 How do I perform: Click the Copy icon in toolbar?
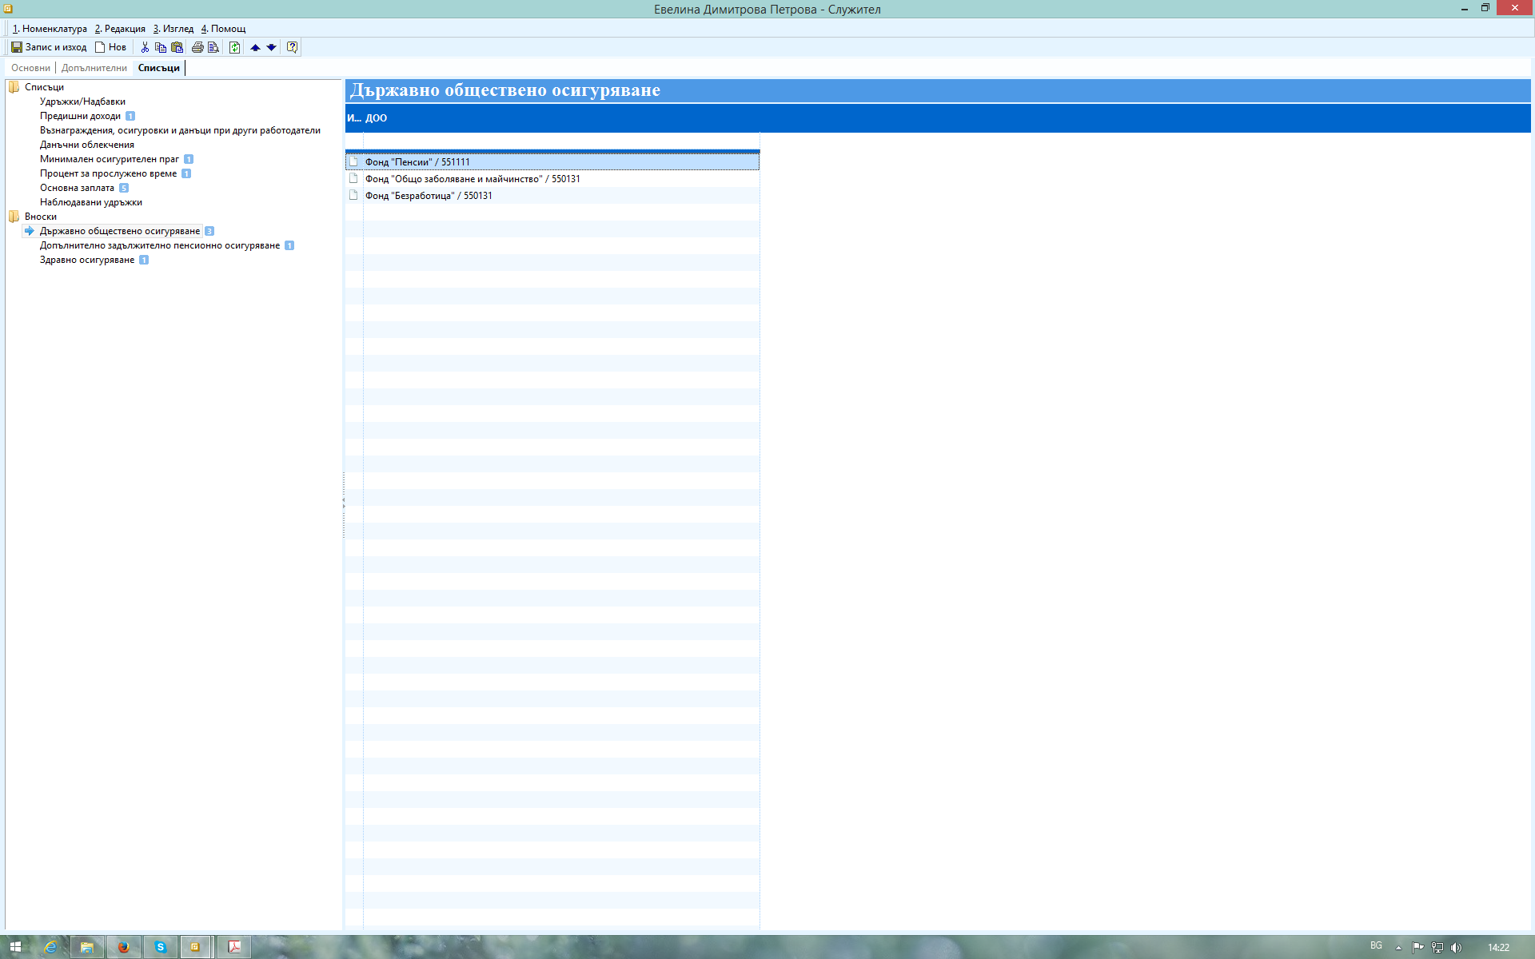point(161,47)
